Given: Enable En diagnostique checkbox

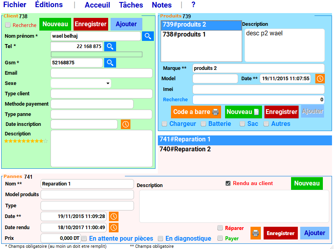Looking at the screenshot, I should point(160,239).
